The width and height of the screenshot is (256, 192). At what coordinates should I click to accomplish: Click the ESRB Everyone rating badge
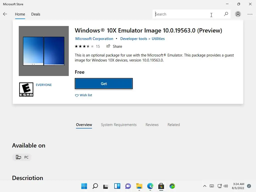click(x=26, y=89)
